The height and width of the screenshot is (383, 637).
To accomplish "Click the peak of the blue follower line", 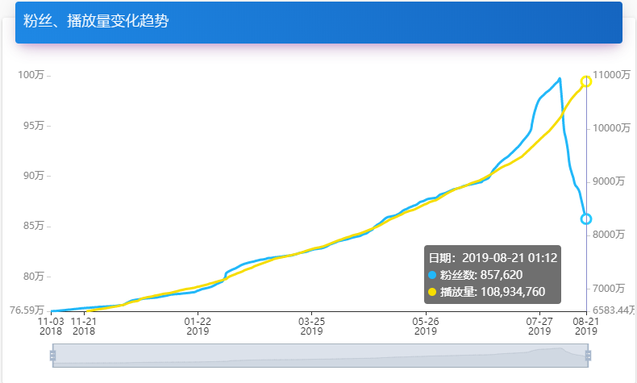I will pyautogui.click(x=560, y=79).
